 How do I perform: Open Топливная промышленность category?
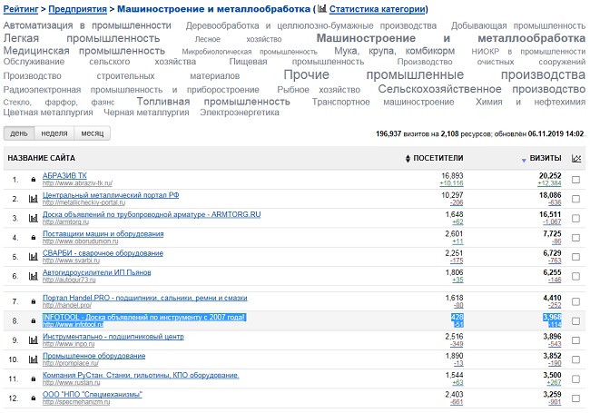click(213, 102)
